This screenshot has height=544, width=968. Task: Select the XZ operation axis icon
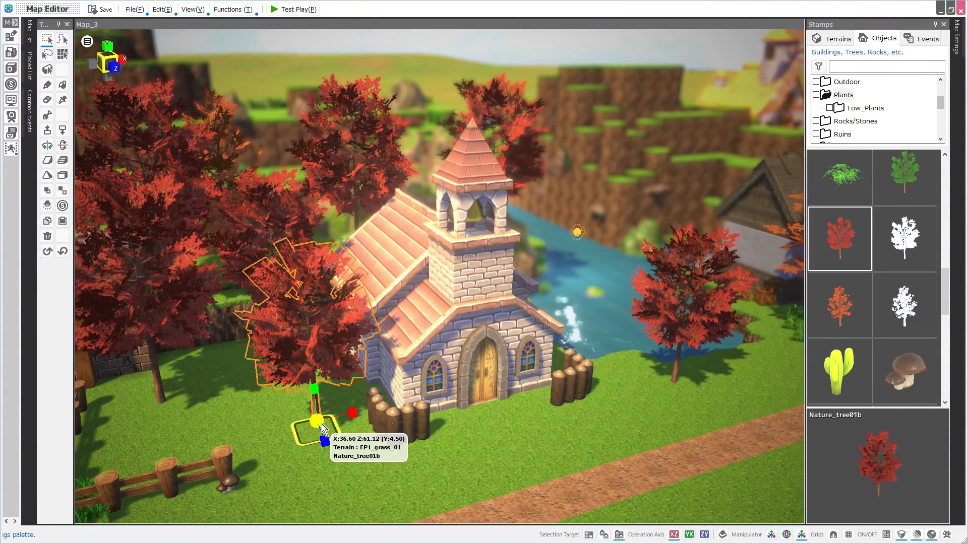pos(674,534)
